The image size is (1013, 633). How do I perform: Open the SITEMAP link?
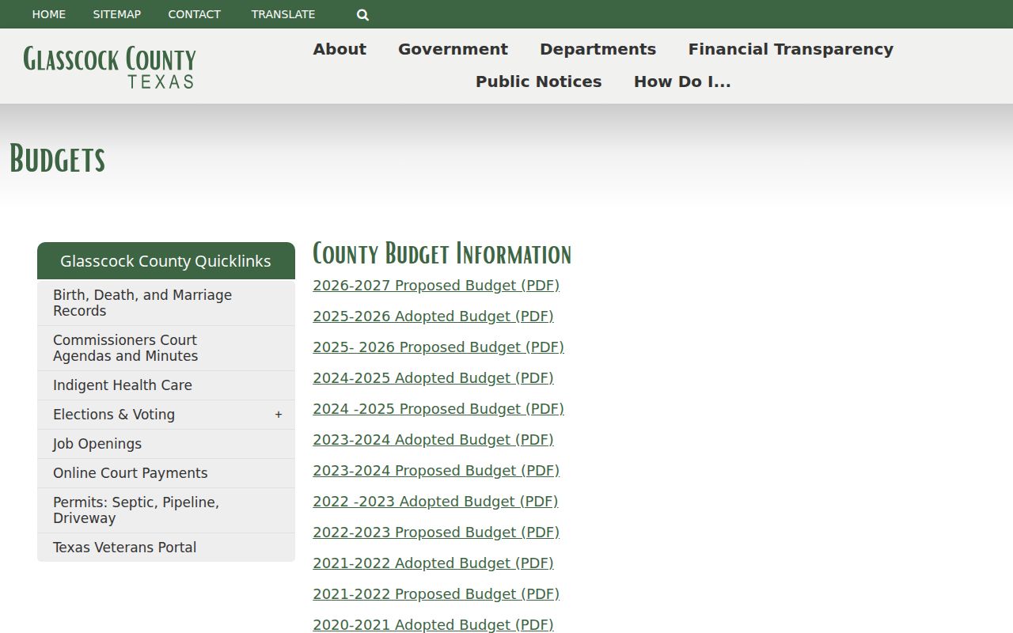tap(116, 14)
